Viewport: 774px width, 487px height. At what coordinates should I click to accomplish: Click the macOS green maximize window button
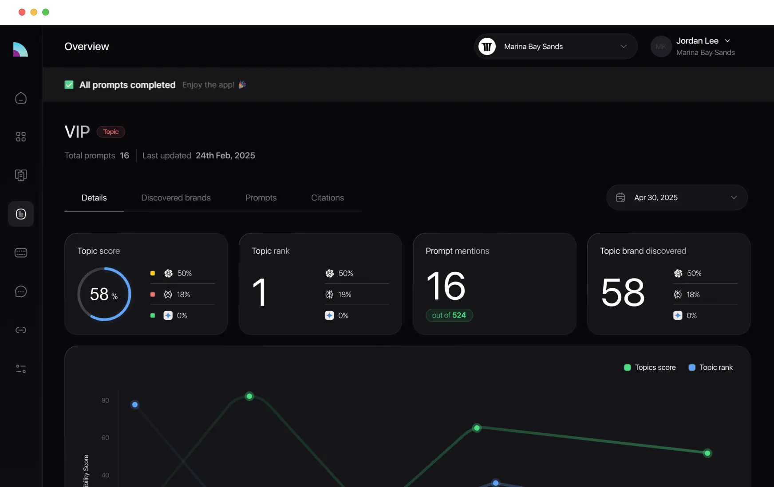click(x=45, y=12)
